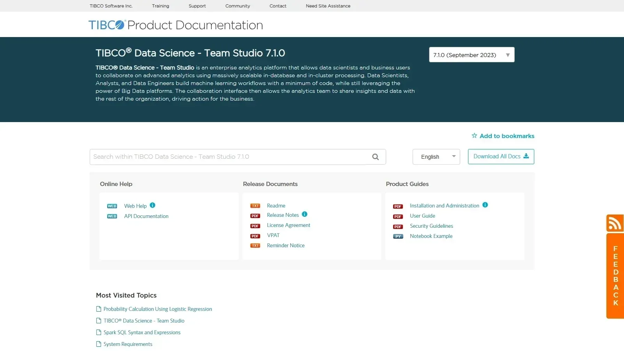The height and width of the screenshot is (351, 624).
Task: Click page icon beside System Requirements topic
Action: pyautogui.click(x=99, y=344)
